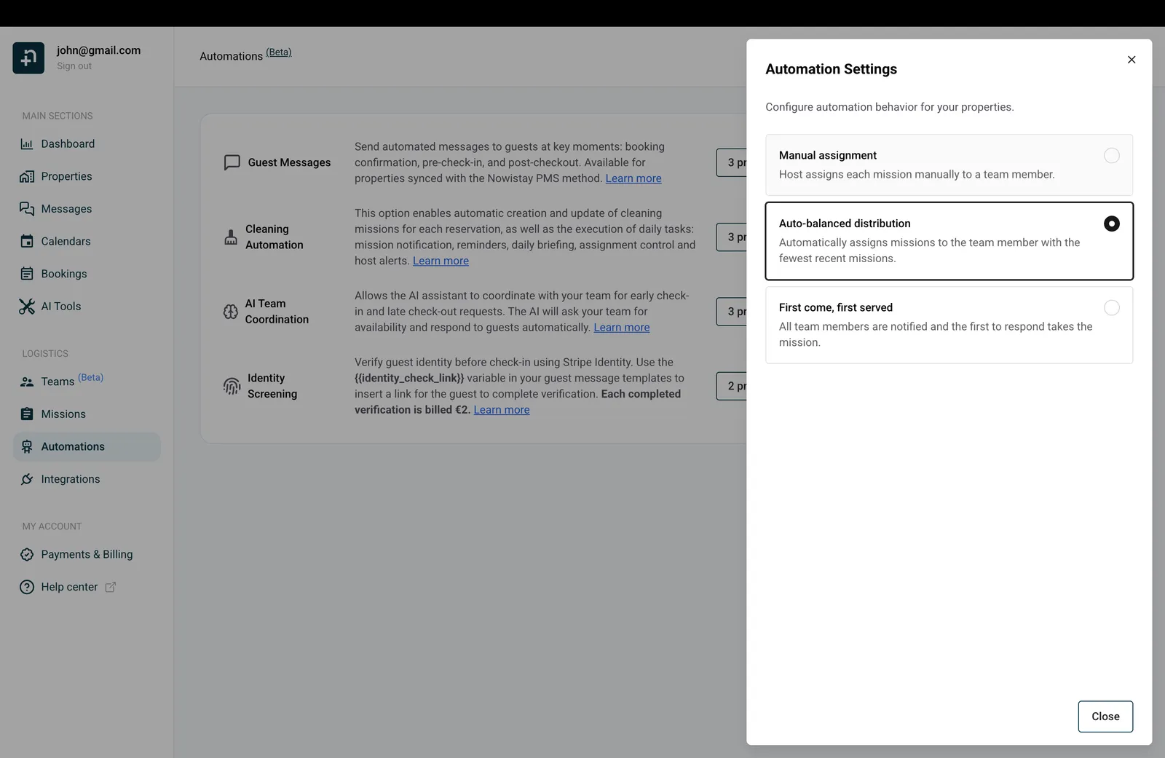Click the Close button in settings panel
The image size is (1165, 758).
click(x=1105, y=716)
